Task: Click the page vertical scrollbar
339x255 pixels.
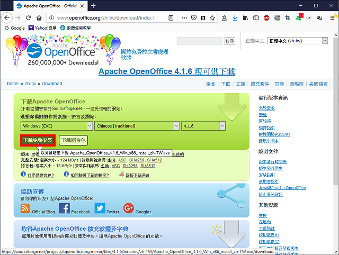Action: [x=336, y=111]
